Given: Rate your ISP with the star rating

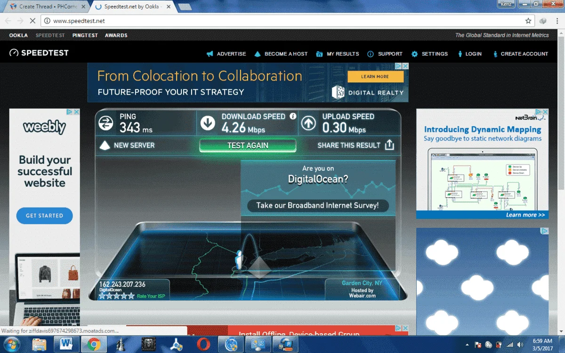Looking at the screenshot, I should click(x=117, y=296).
